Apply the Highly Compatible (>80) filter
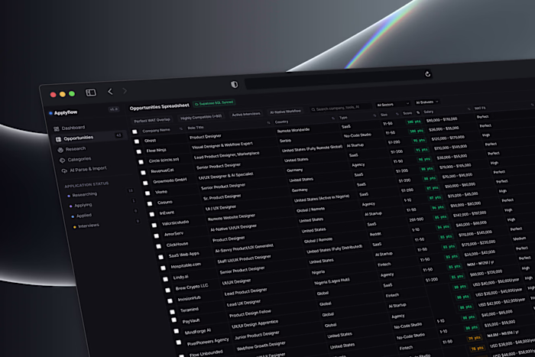The width and height of the screenshot is (535, 357). pos(201,117)
